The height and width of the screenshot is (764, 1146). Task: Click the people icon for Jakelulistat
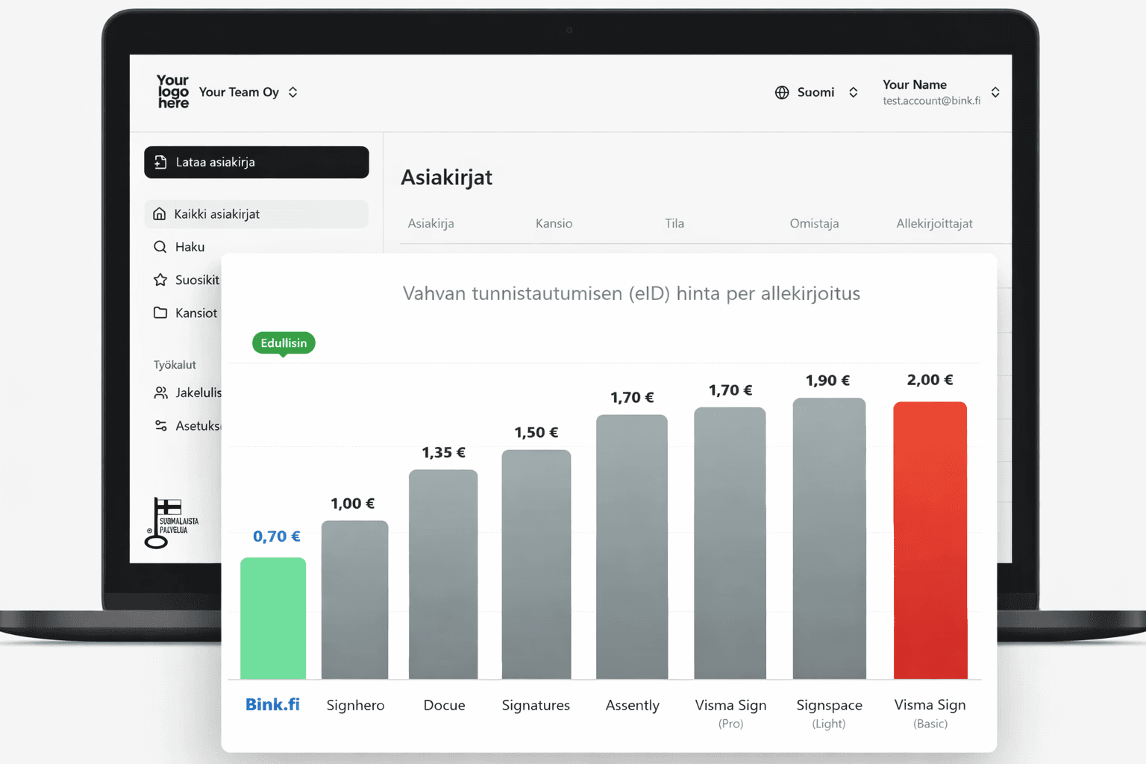(160, 392)
